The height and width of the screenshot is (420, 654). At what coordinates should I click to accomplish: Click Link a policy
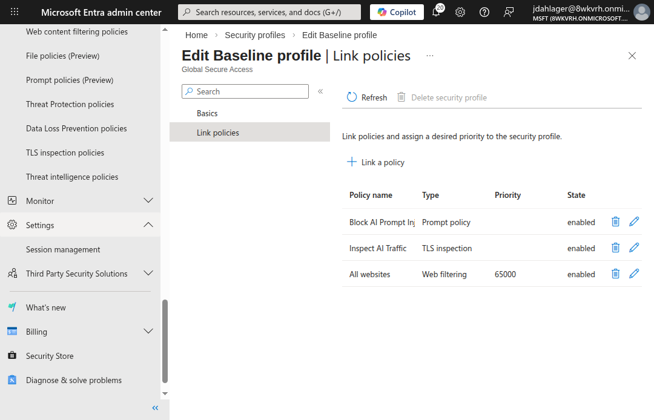point(375,162)
